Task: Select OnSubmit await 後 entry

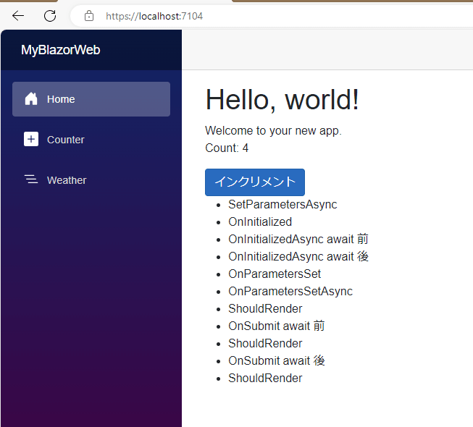Action: (277, 360)
